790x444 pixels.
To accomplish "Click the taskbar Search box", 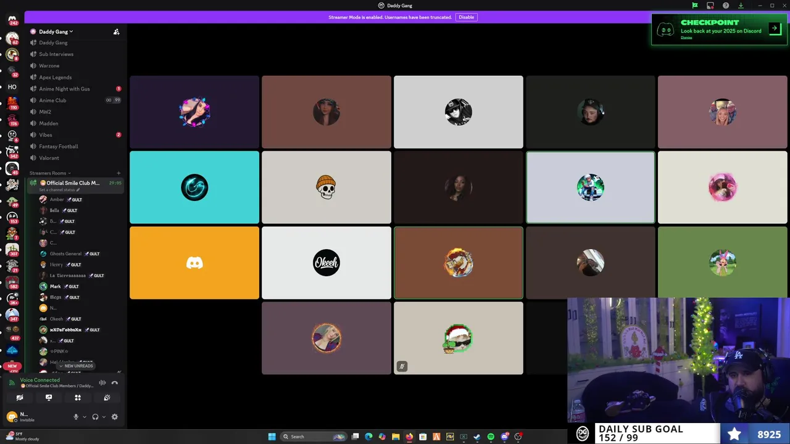I will click(314, 437).
